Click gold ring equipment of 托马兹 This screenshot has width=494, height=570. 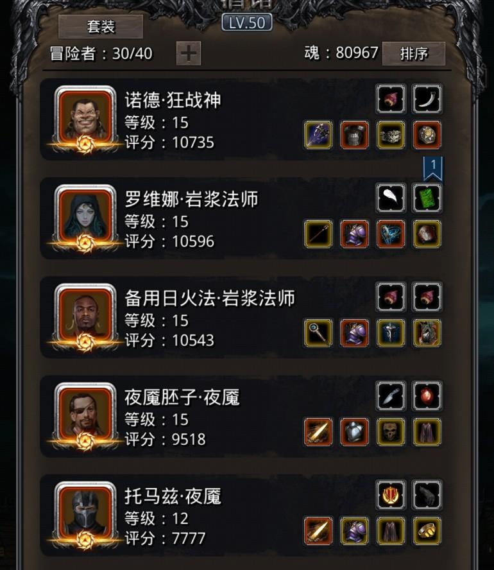click(427, 531)
